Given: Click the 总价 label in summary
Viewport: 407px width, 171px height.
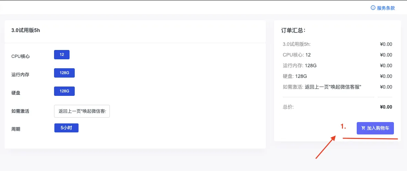Looking at the screenshot, I should pos(288,107).
